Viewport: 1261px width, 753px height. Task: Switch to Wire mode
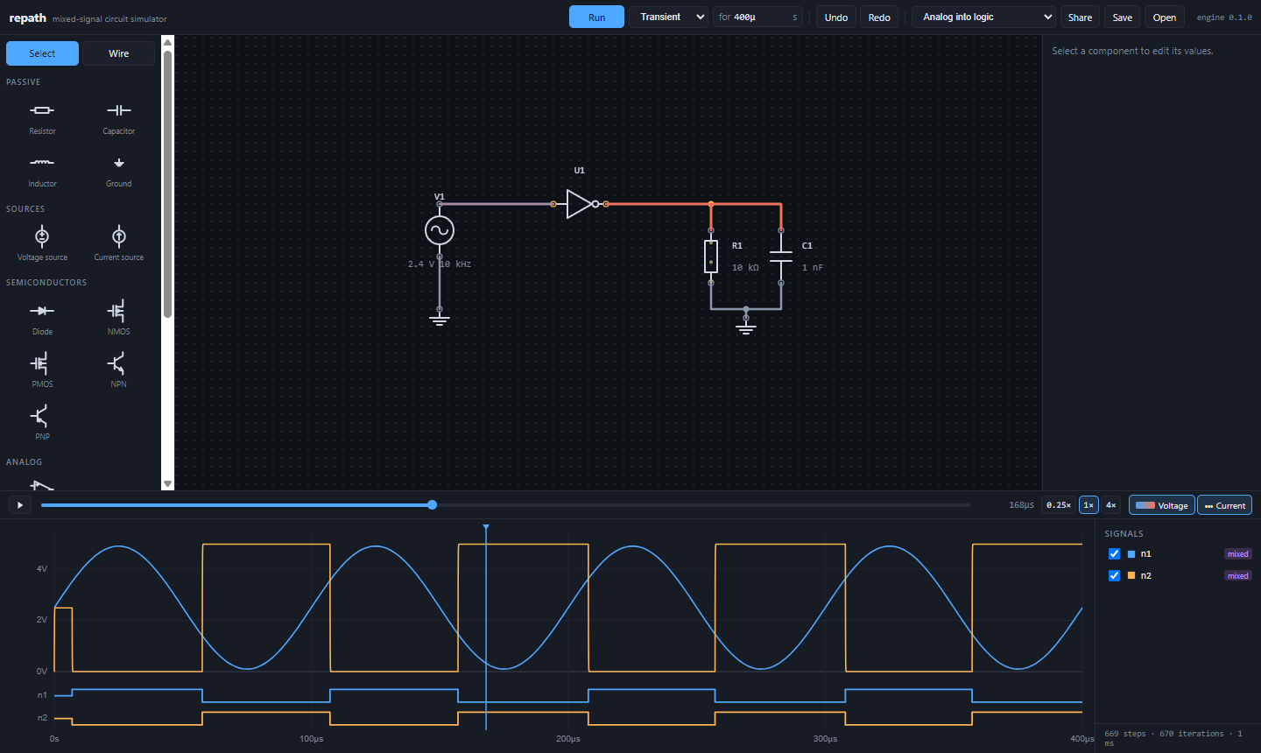(x=118, y=53)
